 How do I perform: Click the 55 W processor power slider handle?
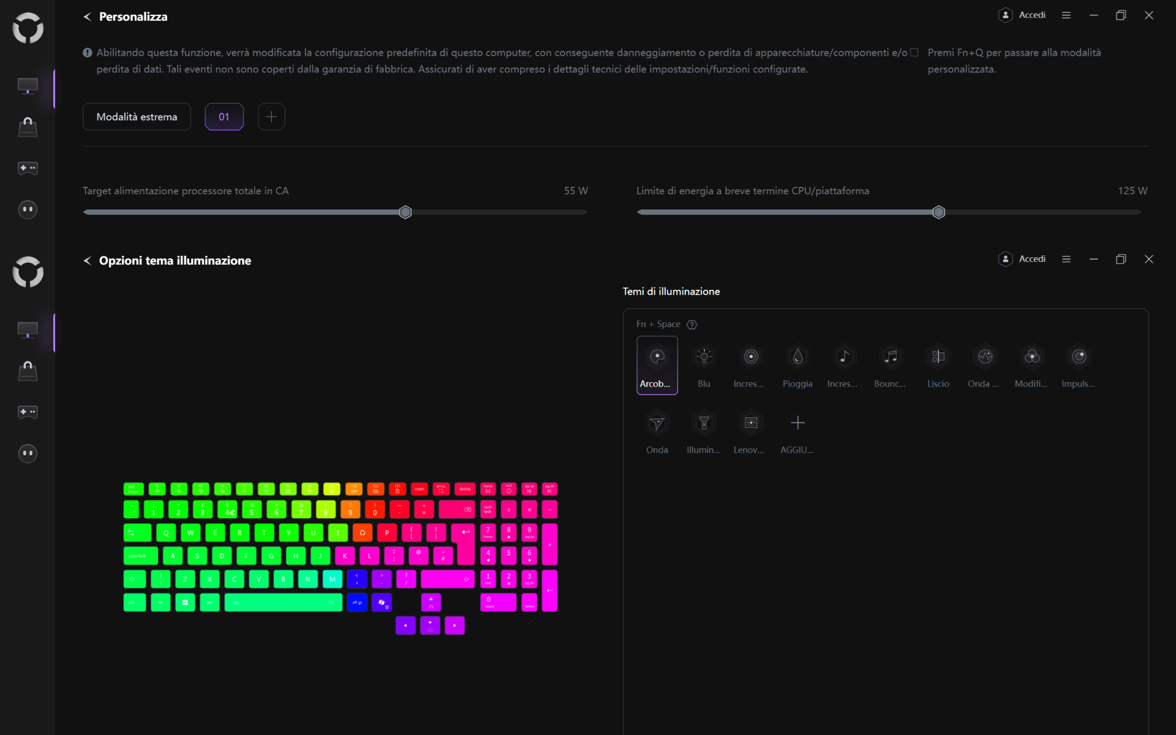(x=405, y=212)
